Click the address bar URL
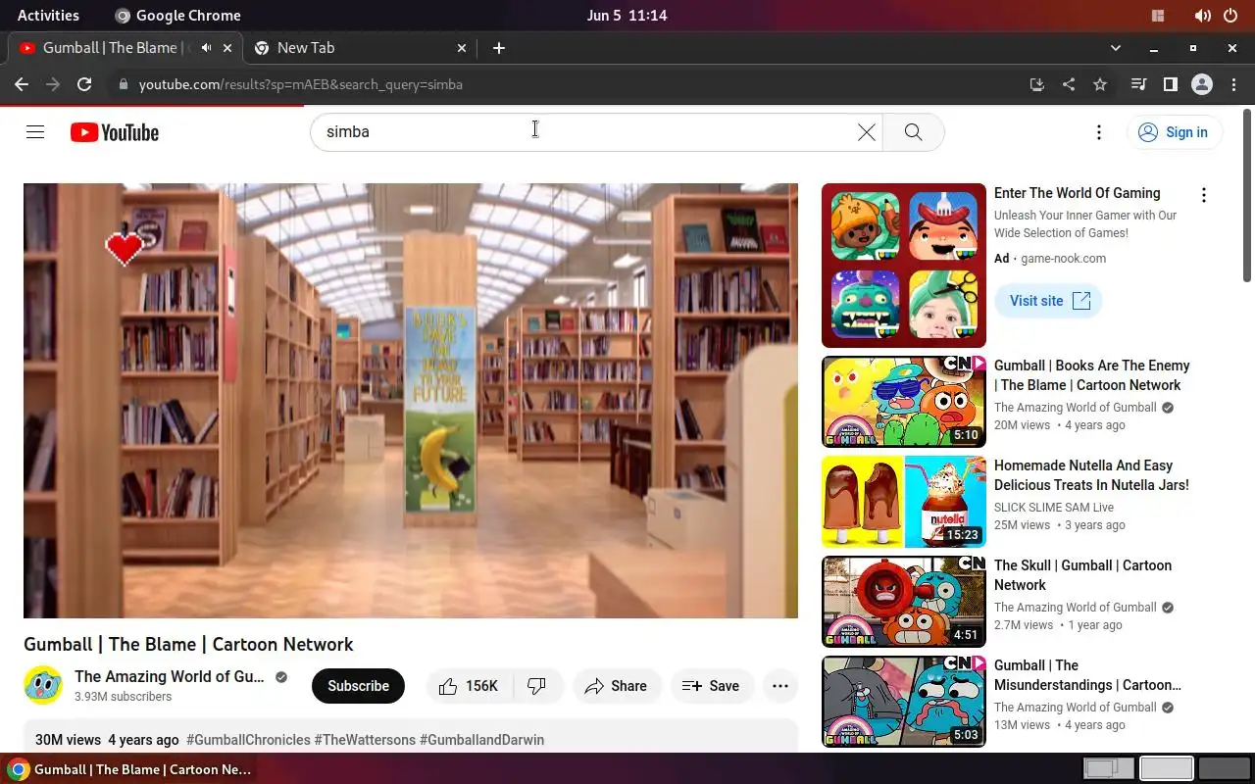1255x784 pixels. [300, 84]
